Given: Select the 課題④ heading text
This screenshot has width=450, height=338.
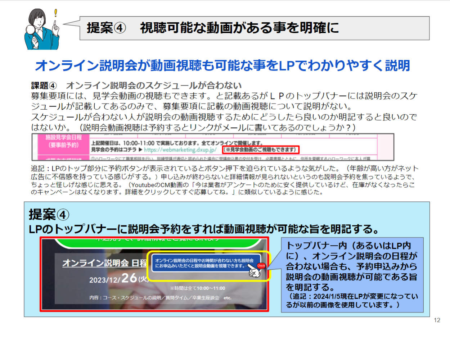Looking at the screenshot, I should [x=136, y=86].
